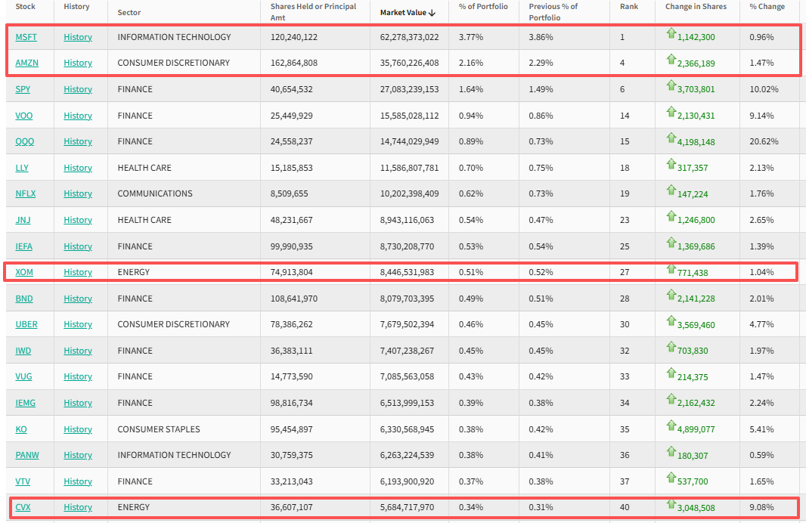Click the green up arrow in MSFT row
Viewport: 806px width, 523px height.
[x=671, y=33]
